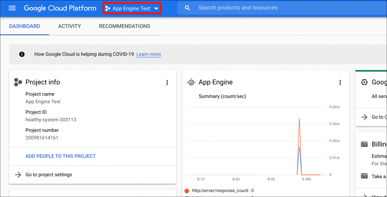The image size is (387, 197).
Task: Open App Engine card options menu
Action: (340, 82)
